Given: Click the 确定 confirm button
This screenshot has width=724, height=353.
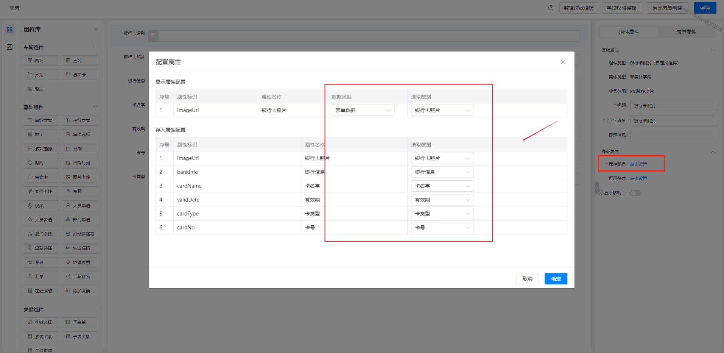Looking at the screenshot, I should click(556, 279).
